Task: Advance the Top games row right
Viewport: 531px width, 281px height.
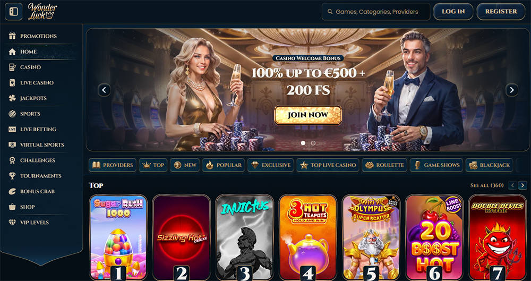Action: pos(523,185)
